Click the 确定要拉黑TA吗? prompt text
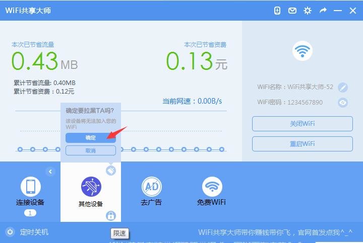 tap(90, 111)
